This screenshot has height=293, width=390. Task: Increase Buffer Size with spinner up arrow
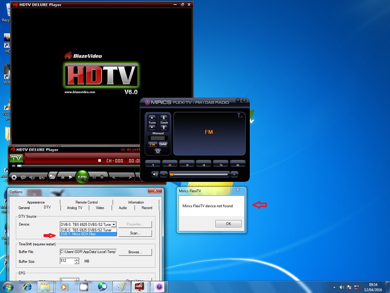(77, 259)
